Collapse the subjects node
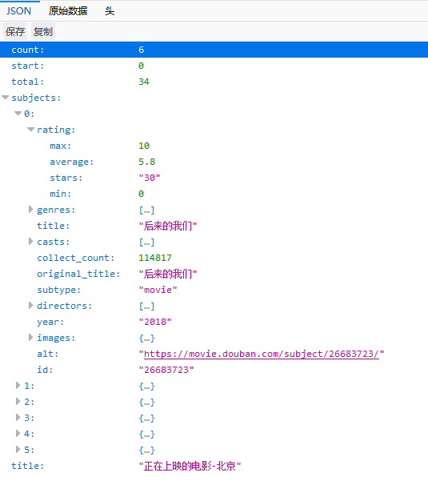Viewport: 428px width, 493px height. coord(6,98)
